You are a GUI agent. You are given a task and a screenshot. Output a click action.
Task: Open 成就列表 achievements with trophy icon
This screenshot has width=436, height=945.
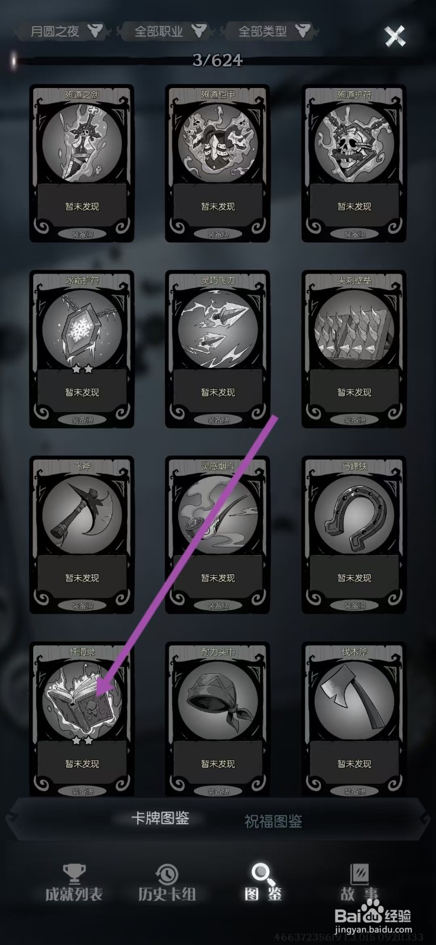tap(74, 883)
